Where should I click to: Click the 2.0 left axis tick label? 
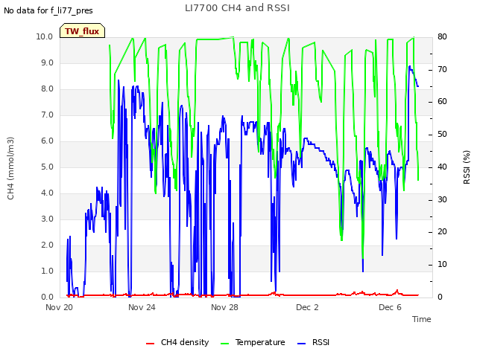point(47,245)
